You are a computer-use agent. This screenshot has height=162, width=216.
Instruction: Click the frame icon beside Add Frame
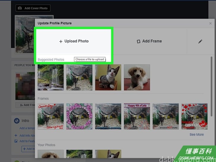coord(139,41)
